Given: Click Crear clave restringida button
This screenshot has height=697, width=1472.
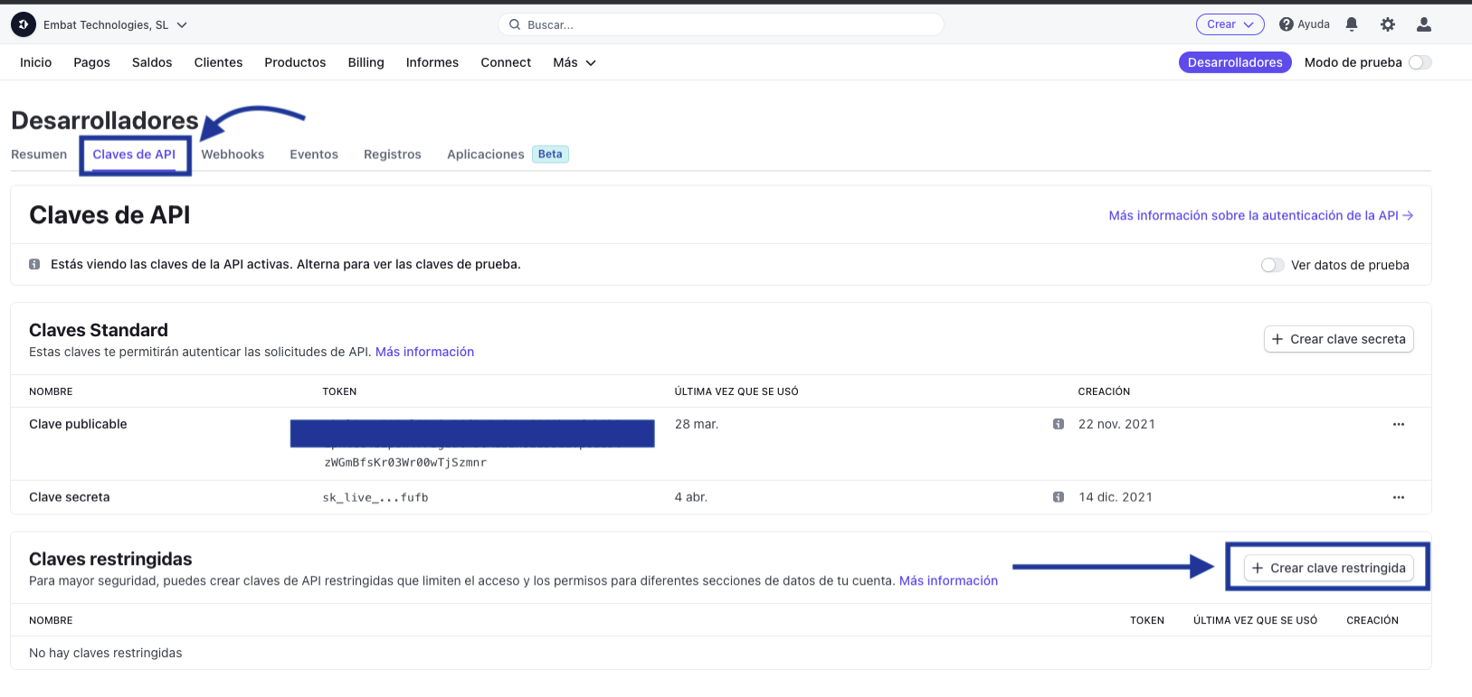Looking at the screenshot, I should [1329, 568].
